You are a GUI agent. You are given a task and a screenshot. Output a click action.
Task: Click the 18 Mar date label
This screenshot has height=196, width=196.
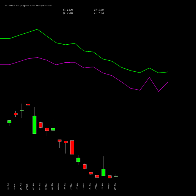[x=102, y=186]
